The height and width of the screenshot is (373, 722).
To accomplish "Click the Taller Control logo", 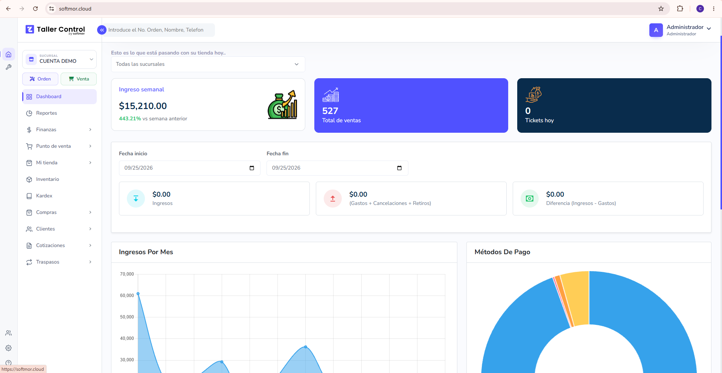I will (x=55, y=30).
